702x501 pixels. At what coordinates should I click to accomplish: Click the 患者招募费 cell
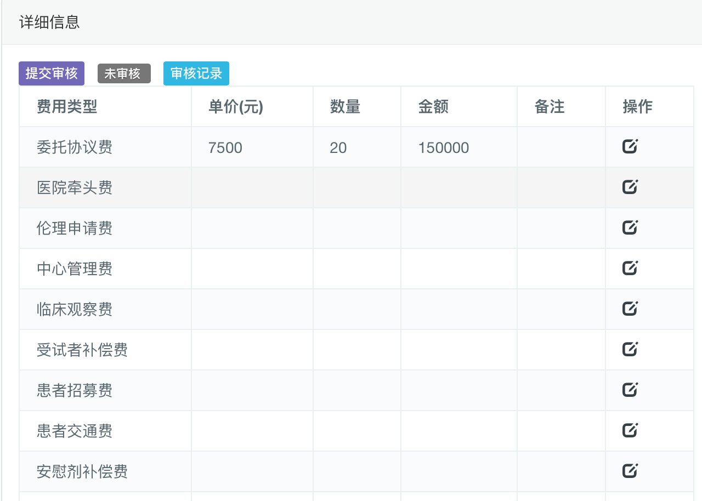105,390
